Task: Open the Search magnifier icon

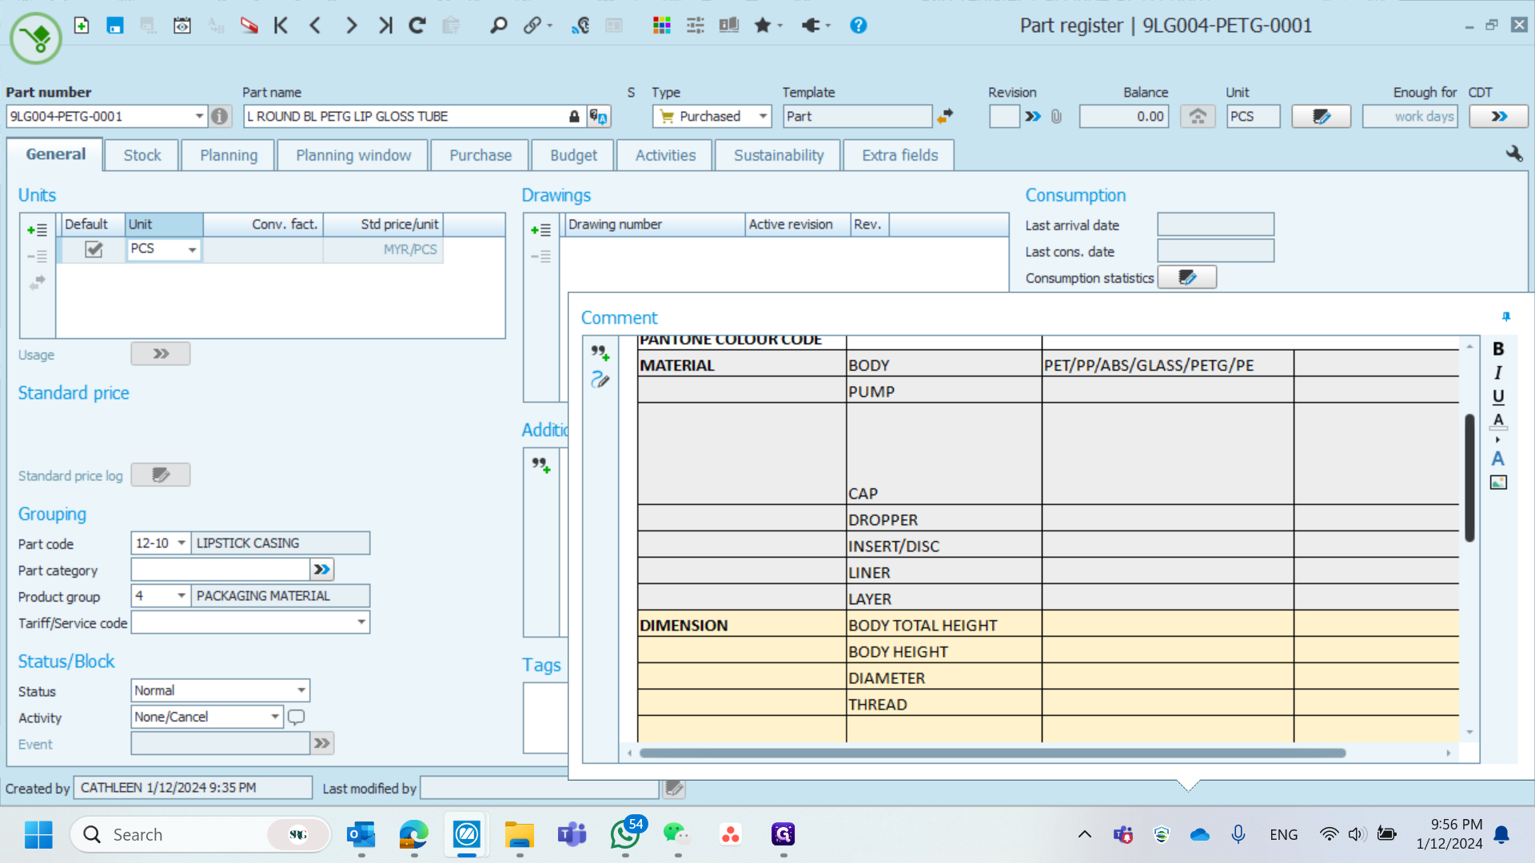Action: pyautogui.click(x=498, y=26)
